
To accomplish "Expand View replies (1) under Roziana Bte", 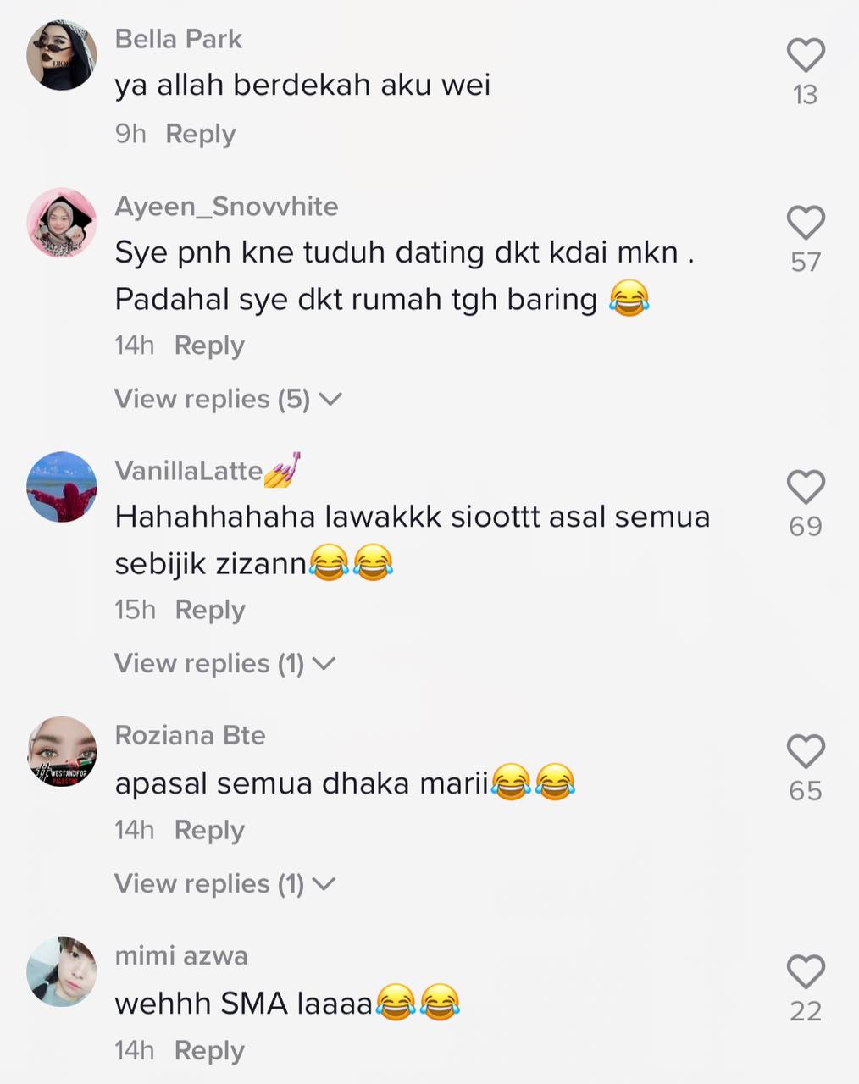I will point(224,883).
